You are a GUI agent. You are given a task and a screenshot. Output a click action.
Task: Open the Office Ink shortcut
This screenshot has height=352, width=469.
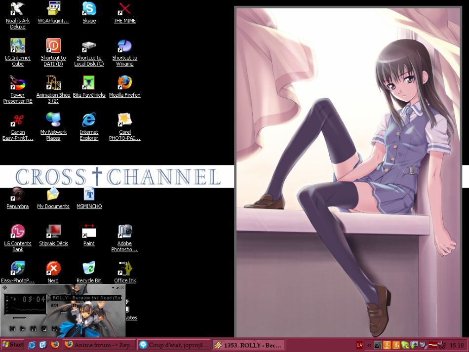(125, 272)
